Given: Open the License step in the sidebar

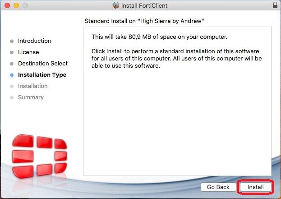Looking at the screenshot, I should click(28, 52).
